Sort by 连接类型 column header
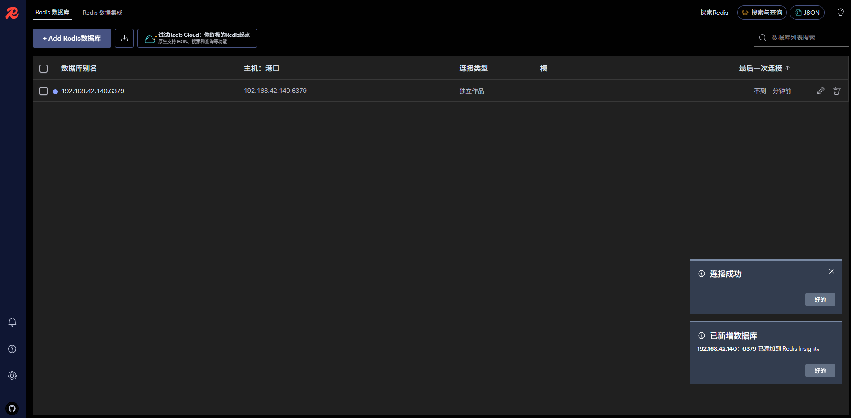 pos(473,68)
